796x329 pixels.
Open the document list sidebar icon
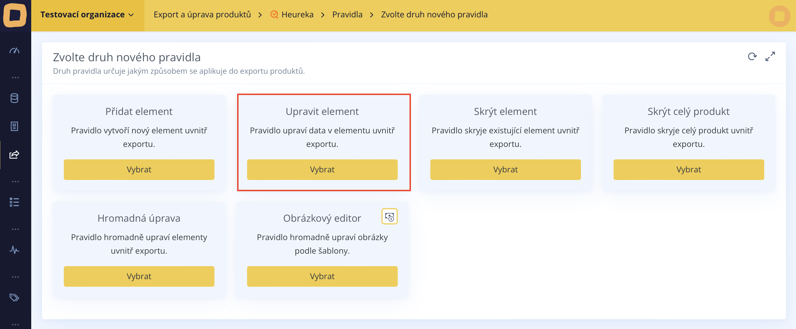coord(14,126)
